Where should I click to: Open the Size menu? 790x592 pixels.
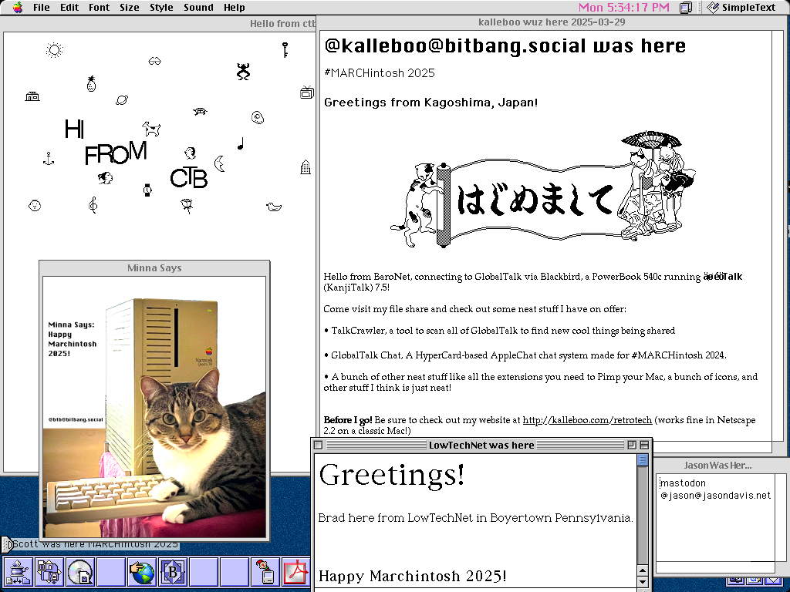pos(129,8)
